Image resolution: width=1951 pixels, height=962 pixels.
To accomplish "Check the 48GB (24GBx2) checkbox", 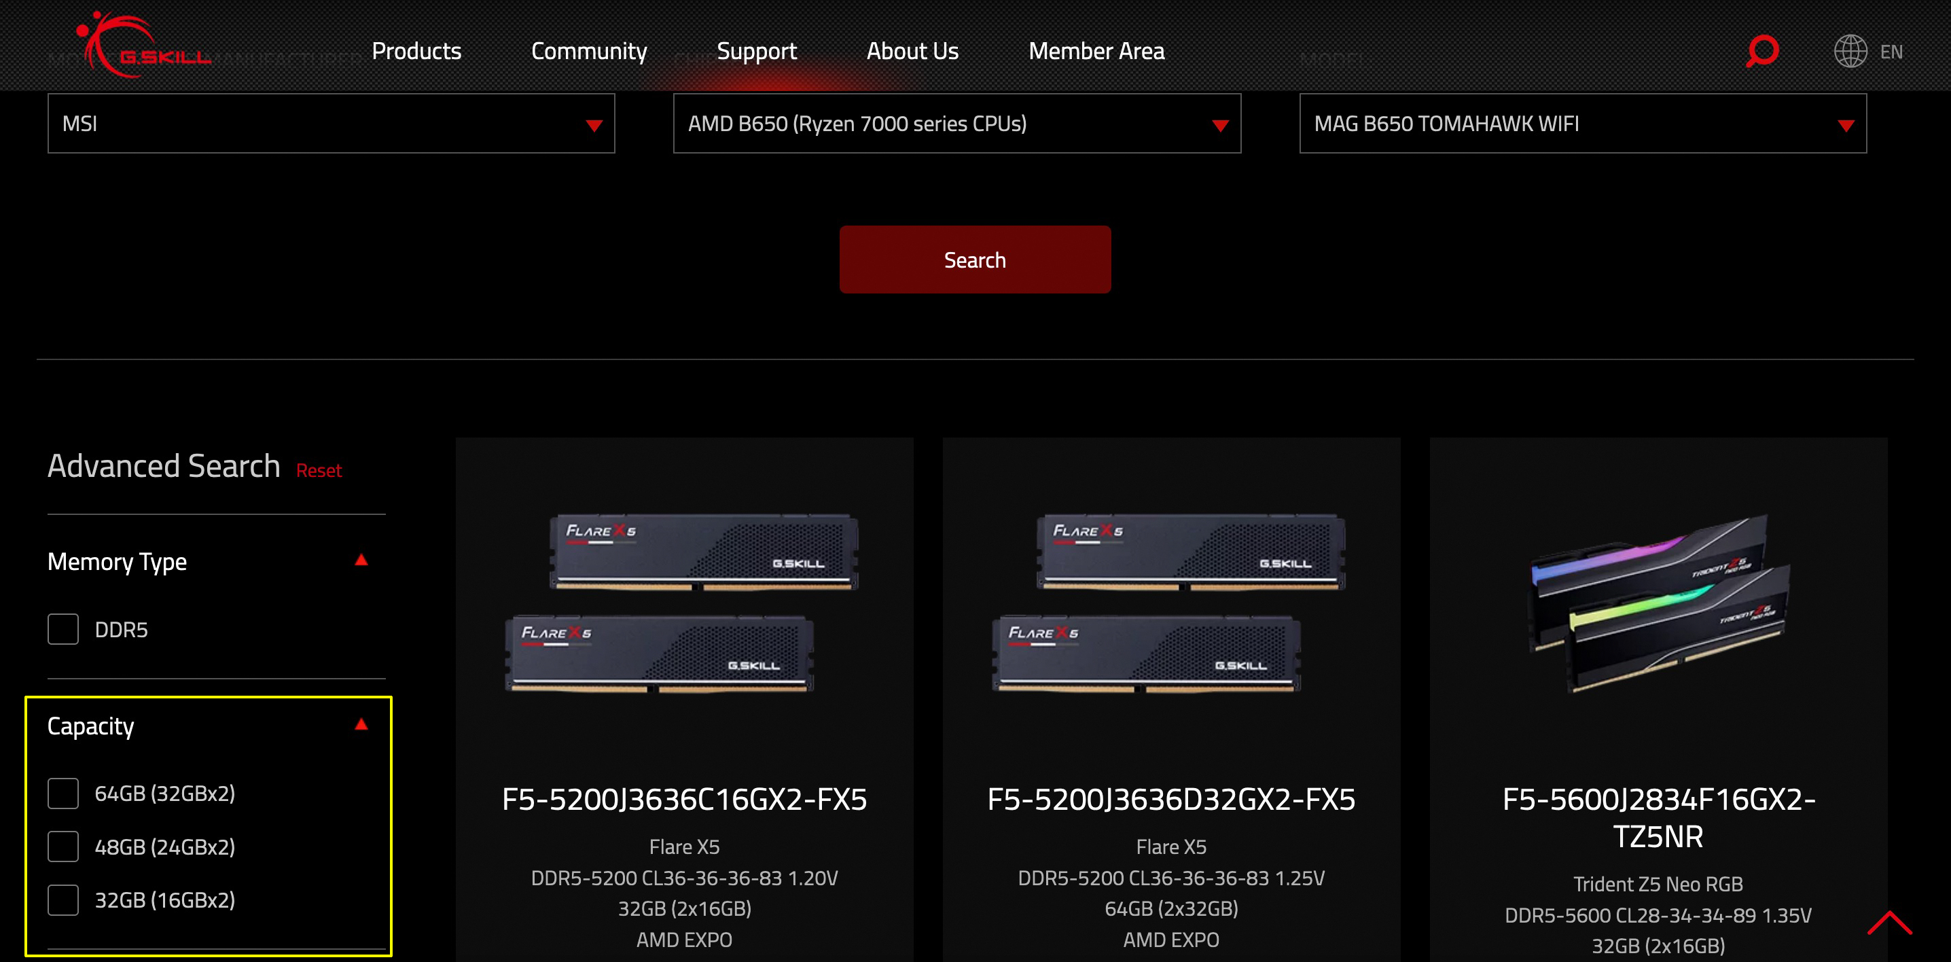I will (x=63, y=846).
